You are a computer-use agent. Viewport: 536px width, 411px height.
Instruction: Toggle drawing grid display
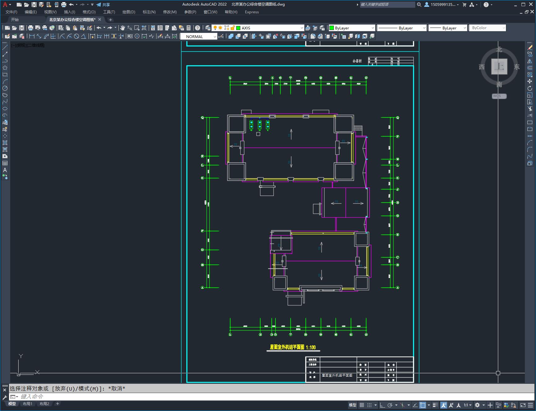pyautogui.click(x=362, y=405)
